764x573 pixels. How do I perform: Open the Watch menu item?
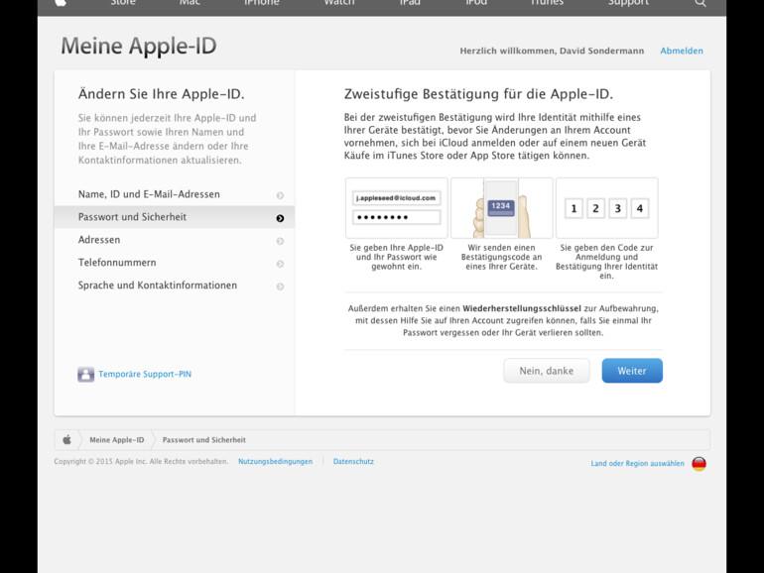[339, 3]
